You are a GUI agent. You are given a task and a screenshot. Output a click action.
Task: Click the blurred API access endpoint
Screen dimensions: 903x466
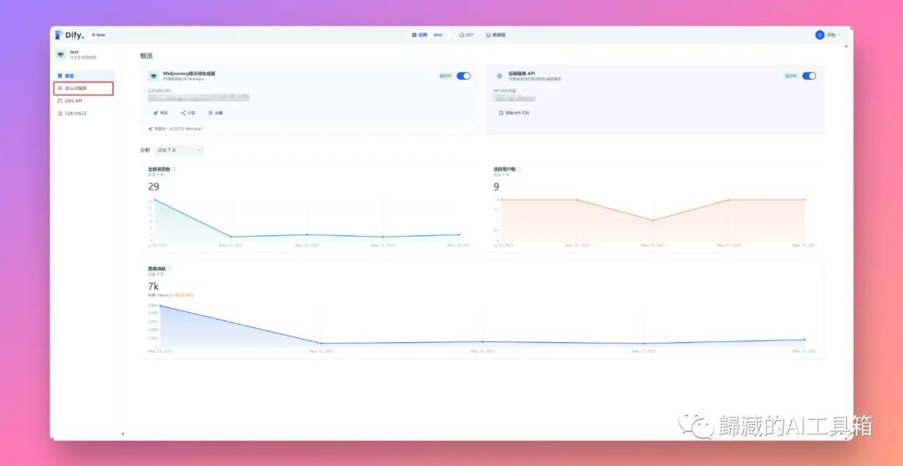[514, 99]
